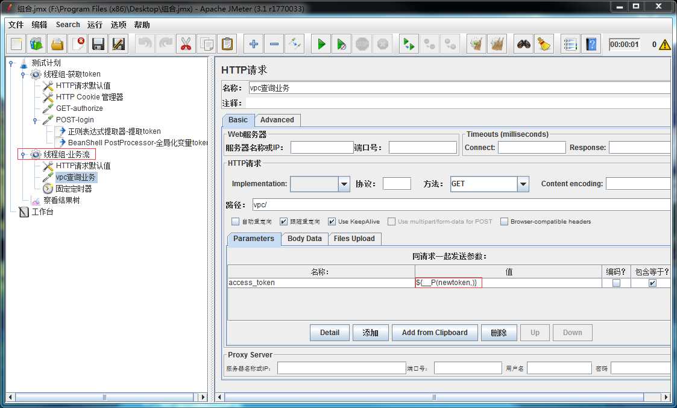Open the 方法 GET method dropdown
This screenshot has width=677, height=408.
(523, 184)
